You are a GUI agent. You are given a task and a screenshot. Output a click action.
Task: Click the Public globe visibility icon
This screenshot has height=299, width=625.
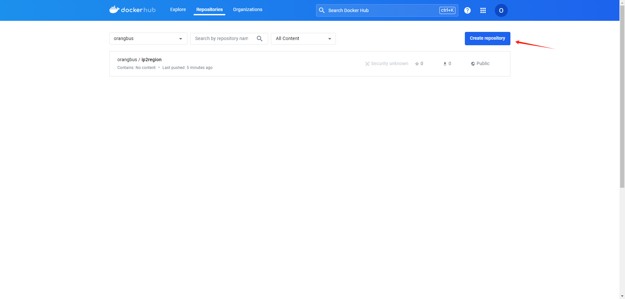click(x=473, y=64)
